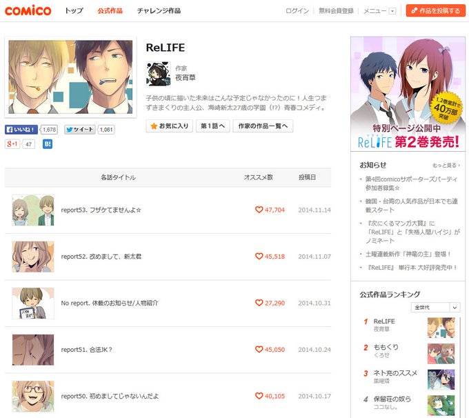Click the Facebook いいね! button
The image size is (469, 418).
tap(21, 130)
